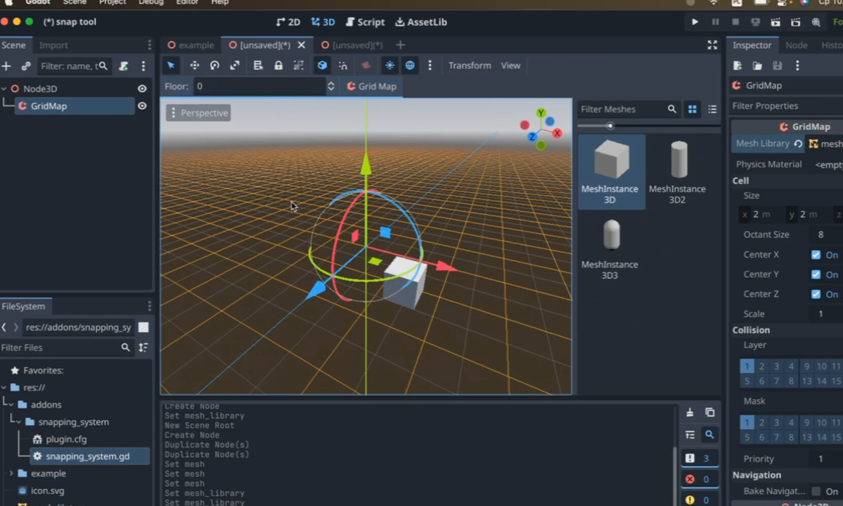Screen dimensions: 843x506
Task: Clear the output log icon
Action: [690, 412]
